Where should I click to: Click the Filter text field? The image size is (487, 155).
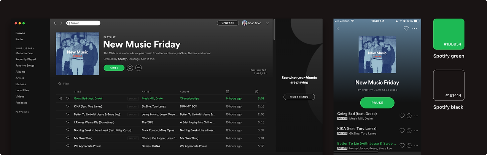[66, 84]
